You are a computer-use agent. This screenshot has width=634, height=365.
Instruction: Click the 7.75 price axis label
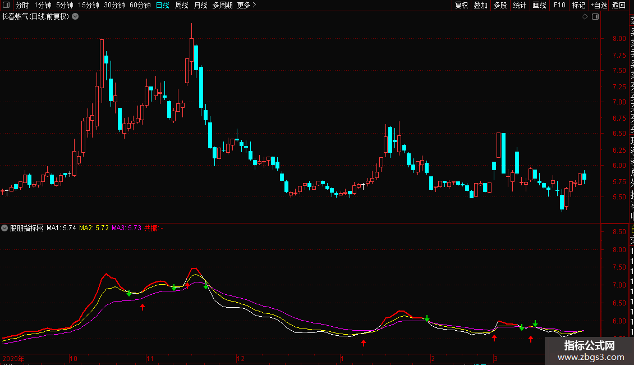coord(619,55)
